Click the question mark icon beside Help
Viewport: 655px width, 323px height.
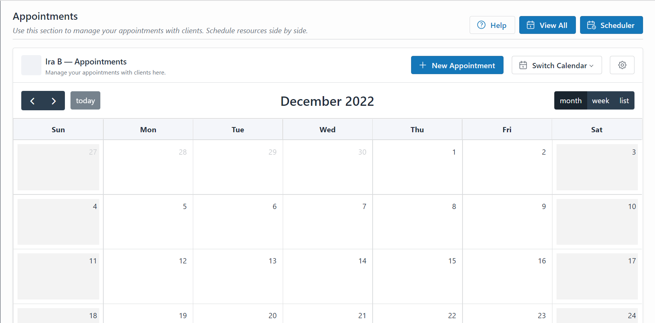click(482, 25)
